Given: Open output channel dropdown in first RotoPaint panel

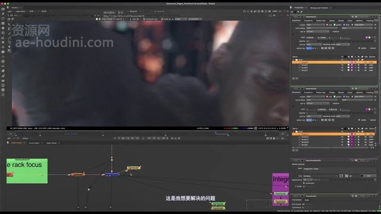Looking at the screenshot, I should [x=316, y=25].
